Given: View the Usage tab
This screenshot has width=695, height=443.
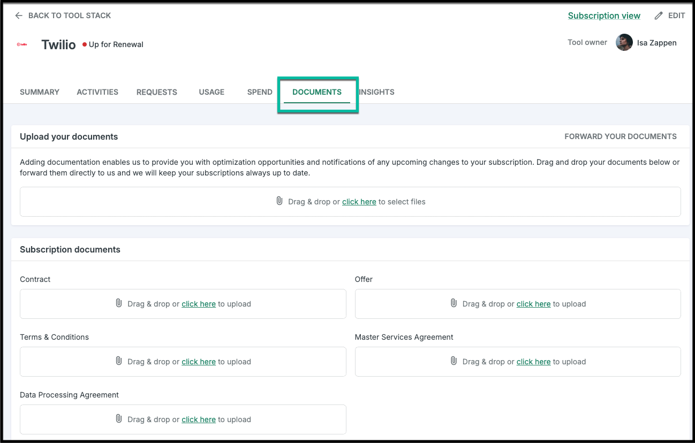Looking at the screenshot, I should 211,92.
